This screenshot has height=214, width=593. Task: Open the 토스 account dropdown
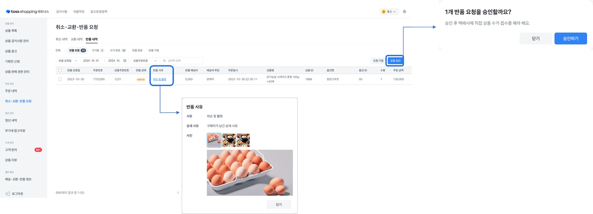point(389,12)
